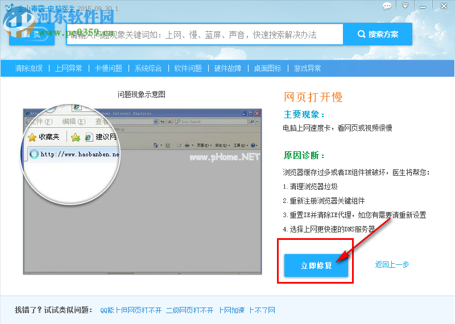Focus the problem keyword search field
This screenshot has width=455, height=324.
[x=205, y=35]
